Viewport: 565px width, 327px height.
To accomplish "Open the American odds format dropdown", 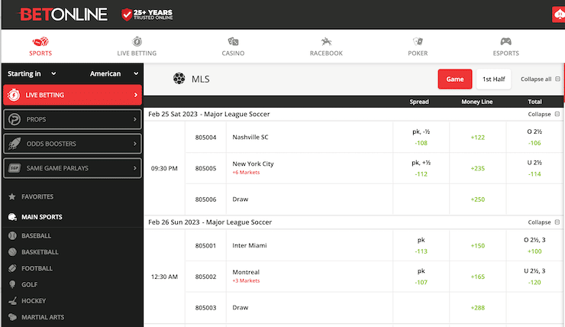I will click(x=115, y=73).
